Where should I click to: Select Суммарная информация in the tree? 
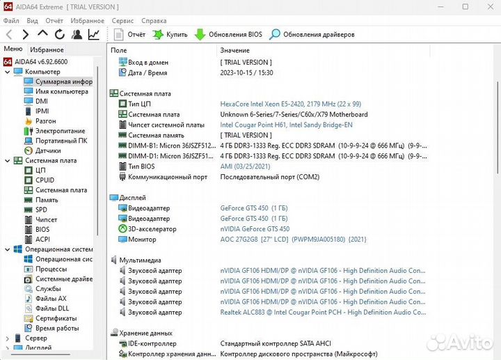[x=58, y=81]
